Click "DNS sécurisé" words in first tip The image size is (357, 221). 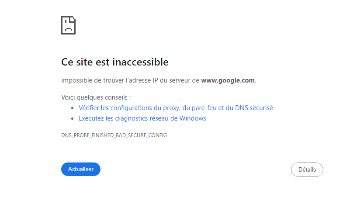click(254, 107)
